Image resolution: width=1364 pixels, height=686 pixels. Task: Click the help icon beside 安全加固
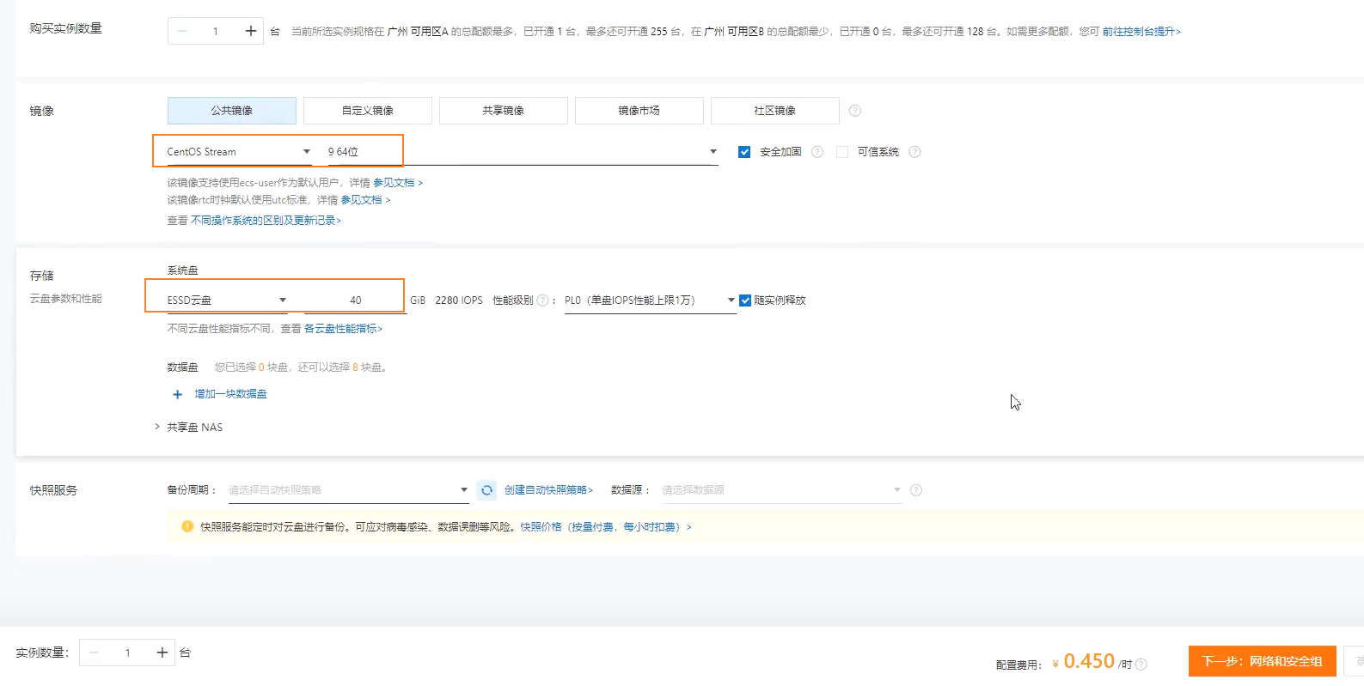click(817, 152)
